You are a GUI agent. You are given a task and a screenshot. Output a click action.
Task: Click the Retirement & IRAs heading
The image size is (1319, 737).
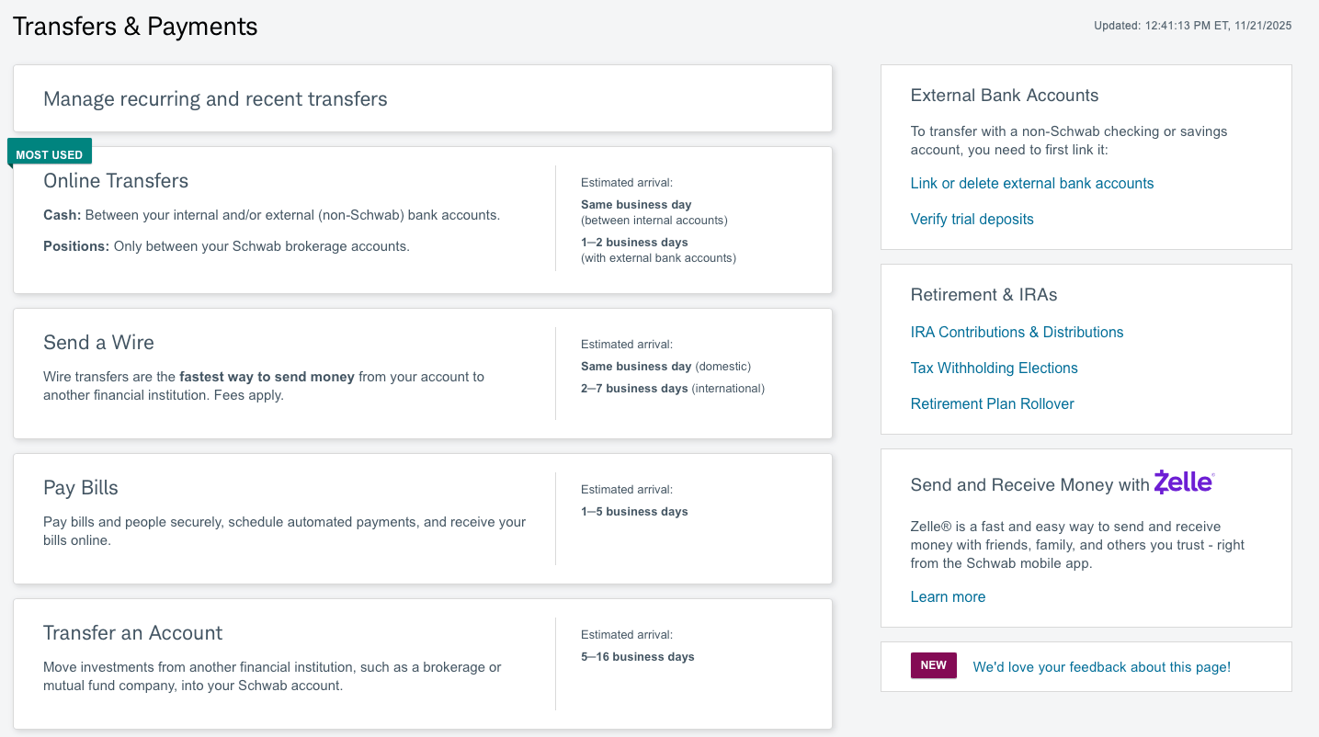[984, 295]
